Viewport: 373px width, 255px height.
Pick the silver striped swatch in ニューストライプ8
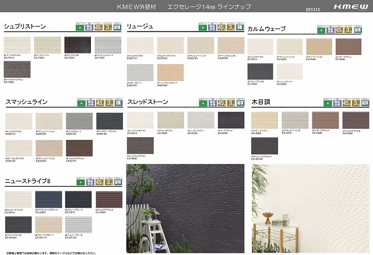(x=79, y=225)
